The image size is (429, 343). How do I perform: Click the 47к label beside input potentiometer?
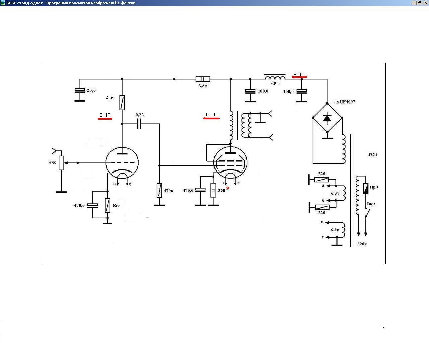point(52,162)
